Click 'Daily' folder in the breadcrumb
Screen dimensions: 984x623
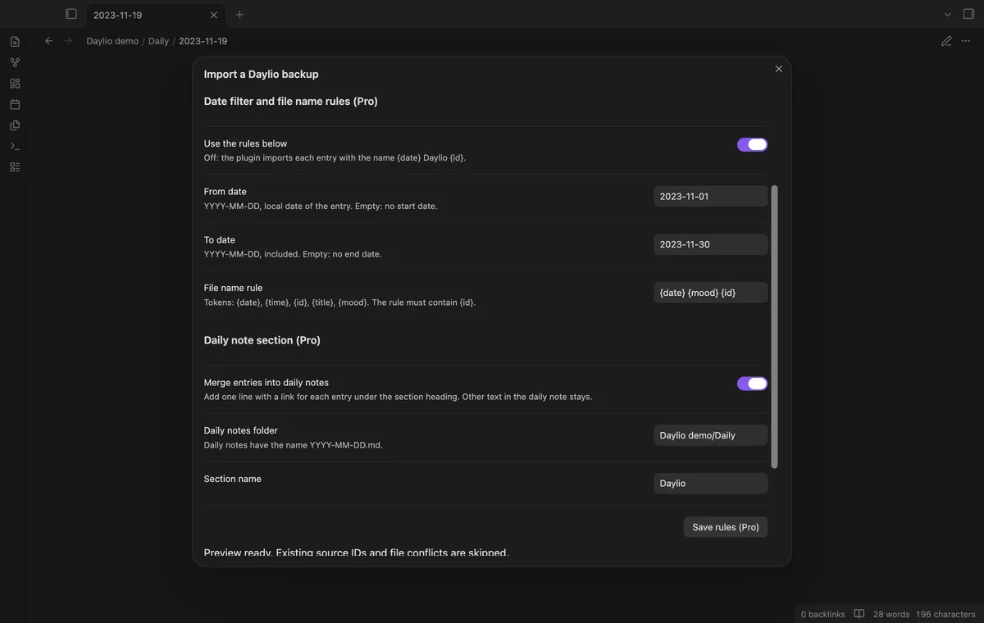(x=158, y=41)
